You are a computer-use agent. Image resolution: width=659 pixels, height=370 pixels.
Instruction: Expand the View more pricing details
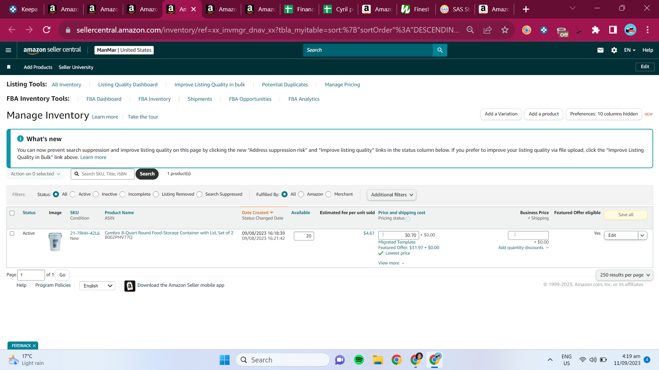tap(391, 263)
